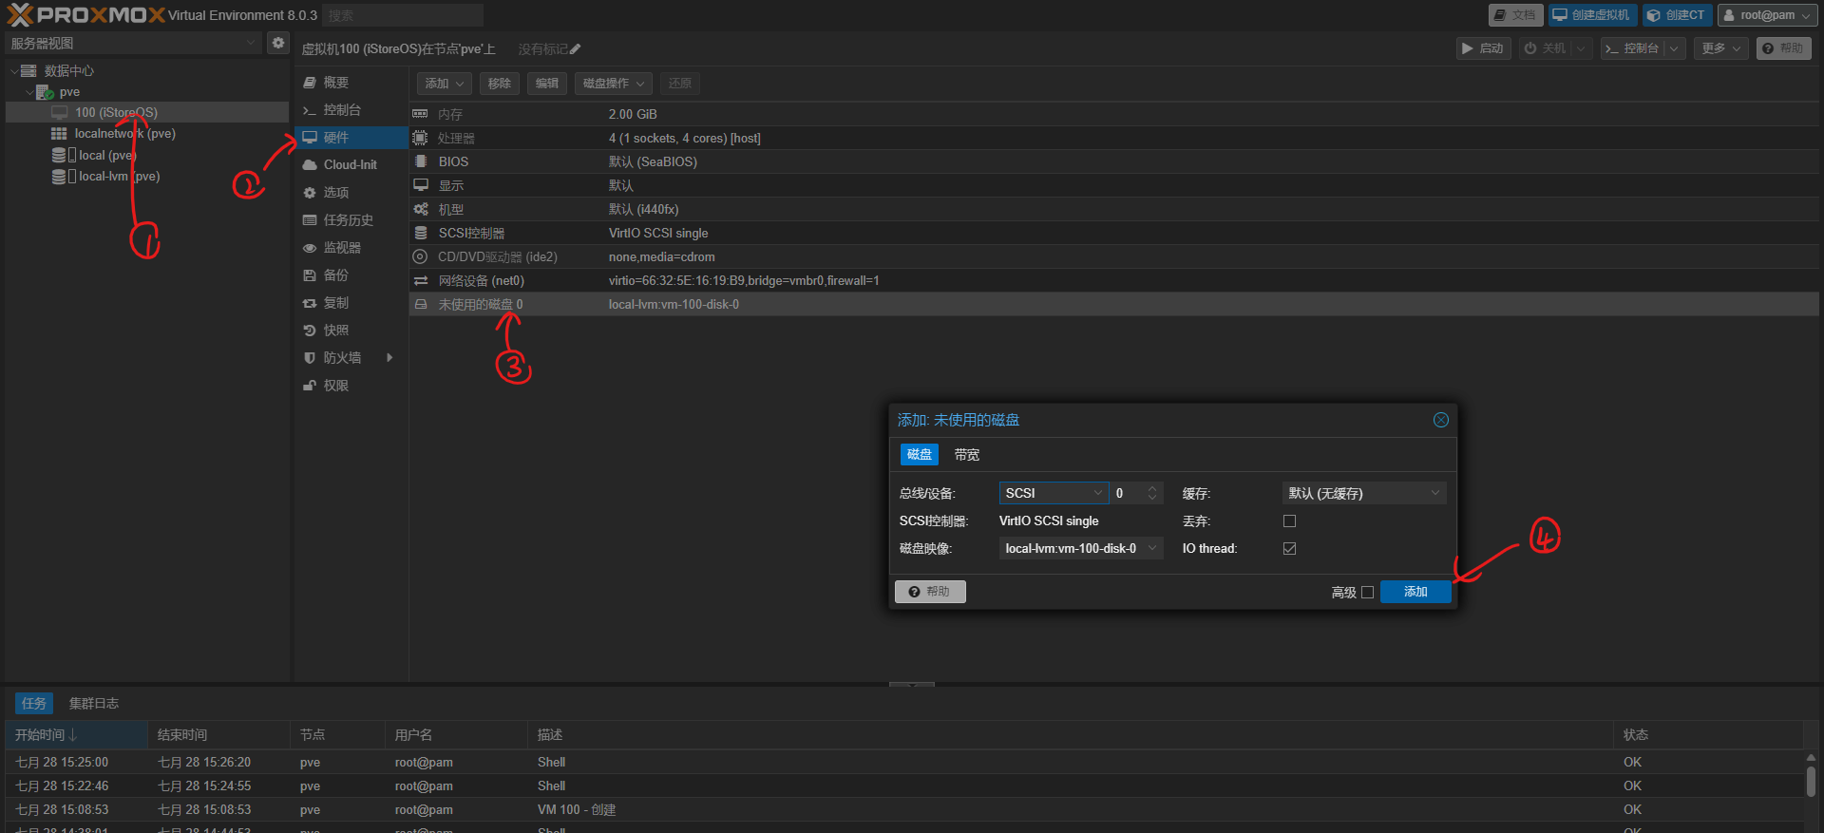The image size is (1824, 833).
Task: Click the network device arrows icon
Action: pyautogui.click(x=420, y=280)
